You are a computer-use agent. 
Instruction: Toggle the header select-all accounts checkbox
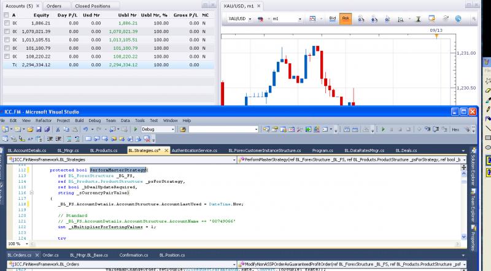pos(6,15)
